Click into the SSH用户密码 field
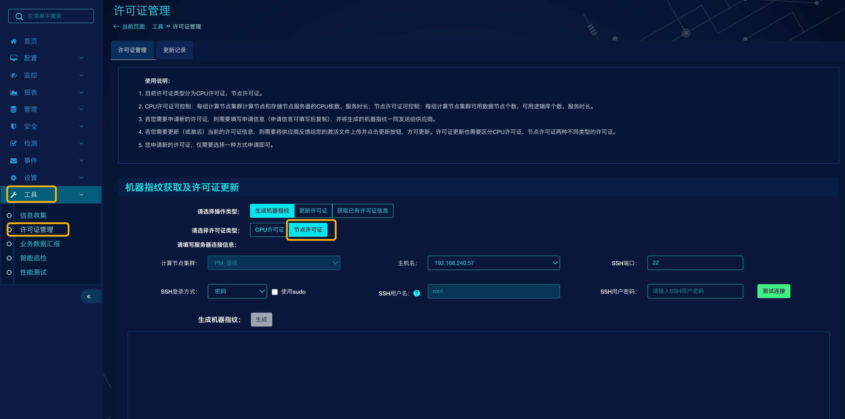Image resolution: width=845 pixels, height=419 pixels. [x=695, y=291]
